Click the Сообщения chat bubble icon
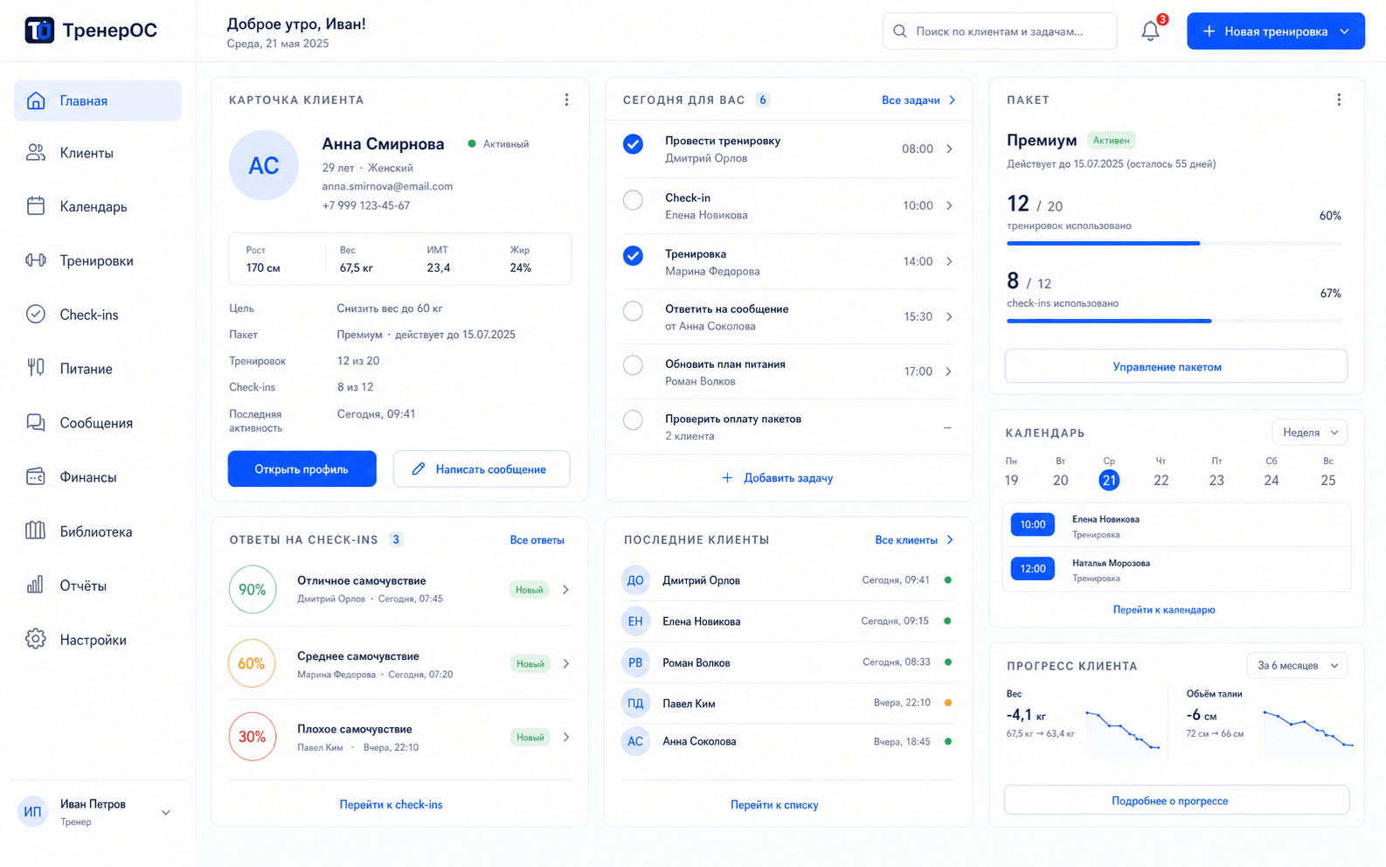 36,423
